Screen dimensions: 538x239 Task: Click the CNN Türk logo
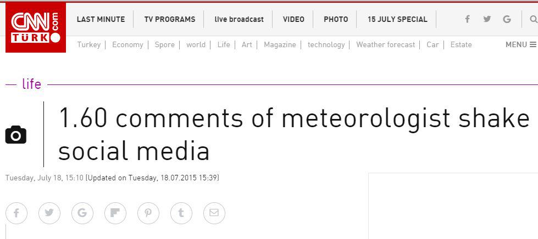tap(36, 27)
